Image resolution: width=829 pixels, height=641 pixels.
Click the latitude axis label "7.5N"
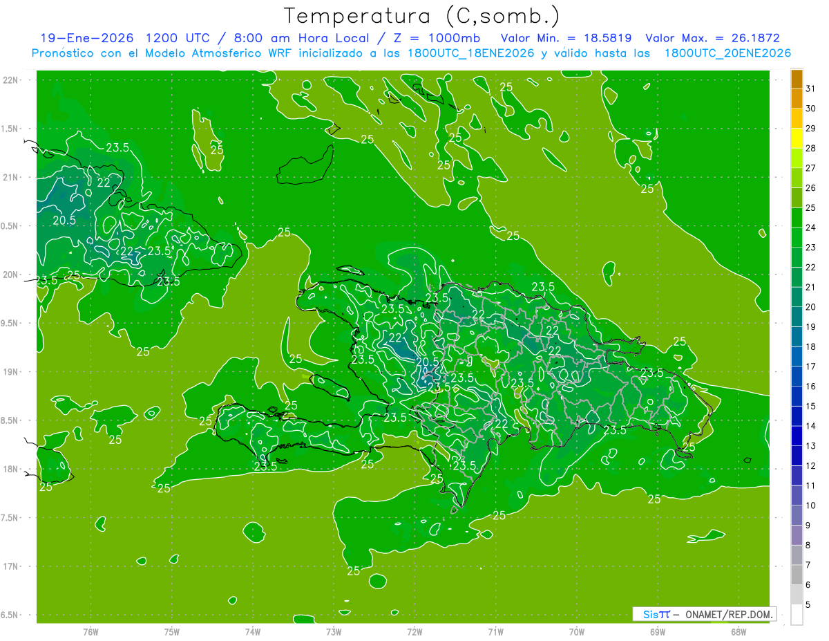click(10, 517)
